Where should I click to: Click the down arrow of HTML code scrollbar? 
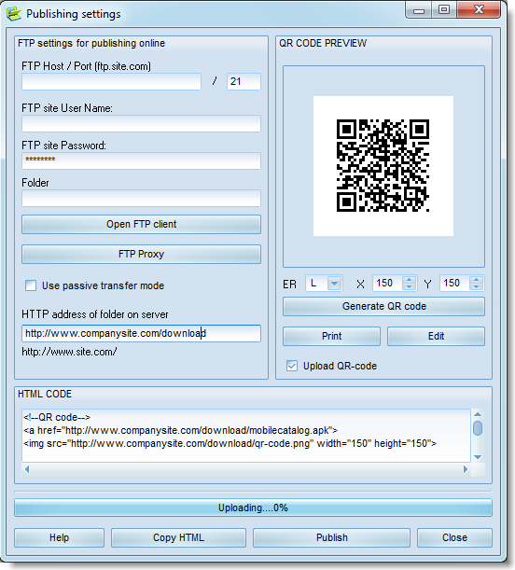(478, 457)
